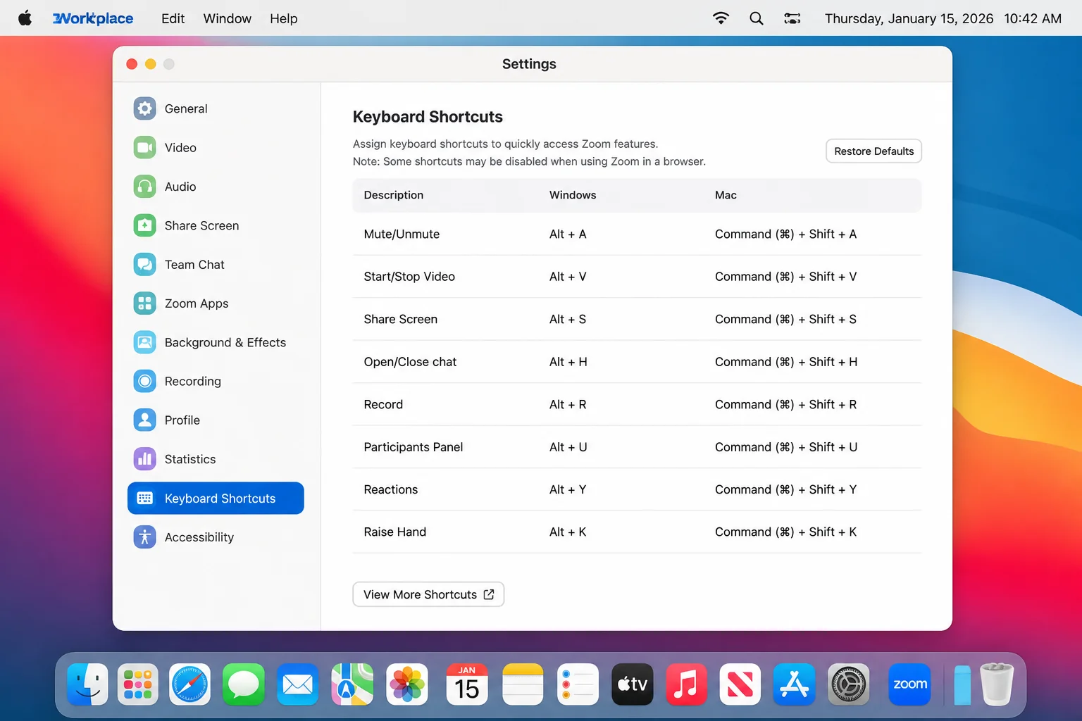Select Share Screen label in the sidebar
Viewport: 1082px width, 721px height.
click(x=201, y=225)
